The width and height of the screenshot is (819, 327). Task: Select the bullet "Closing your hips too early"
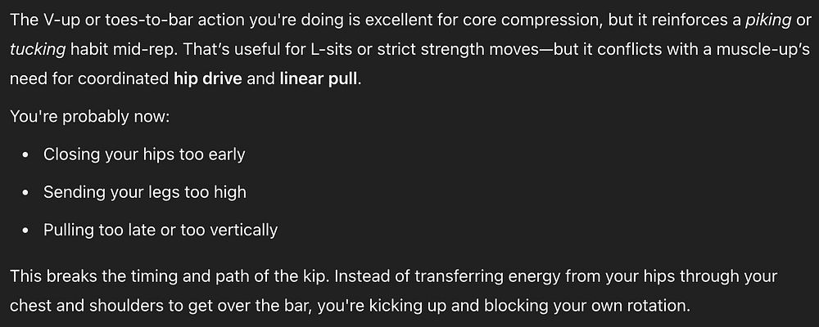point(144,155)
